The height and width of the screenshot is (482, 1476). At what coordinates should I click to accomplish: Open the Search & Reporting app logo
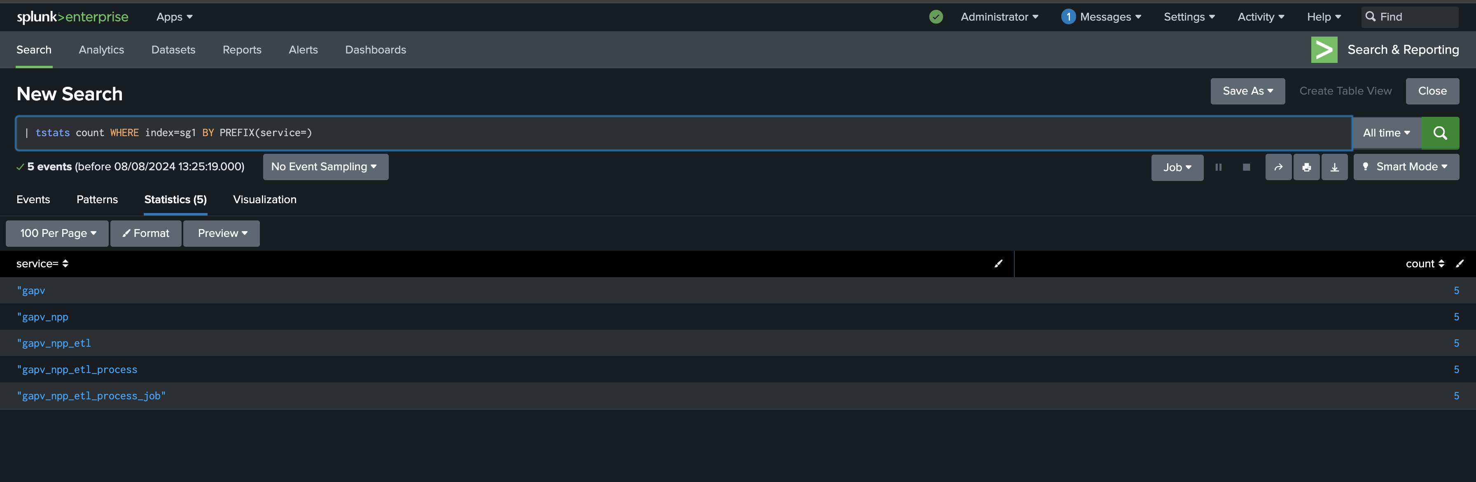1324,50
